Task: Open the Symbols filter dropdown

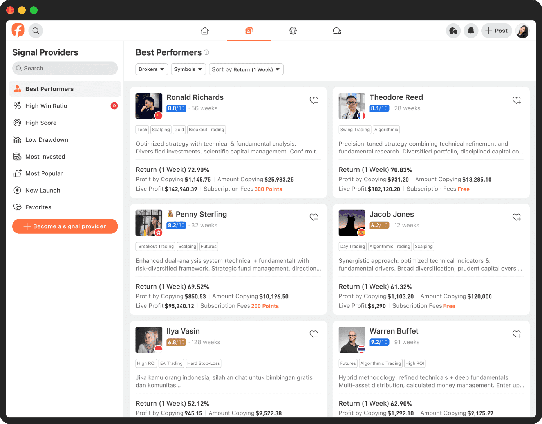Action: pos(188,69)
